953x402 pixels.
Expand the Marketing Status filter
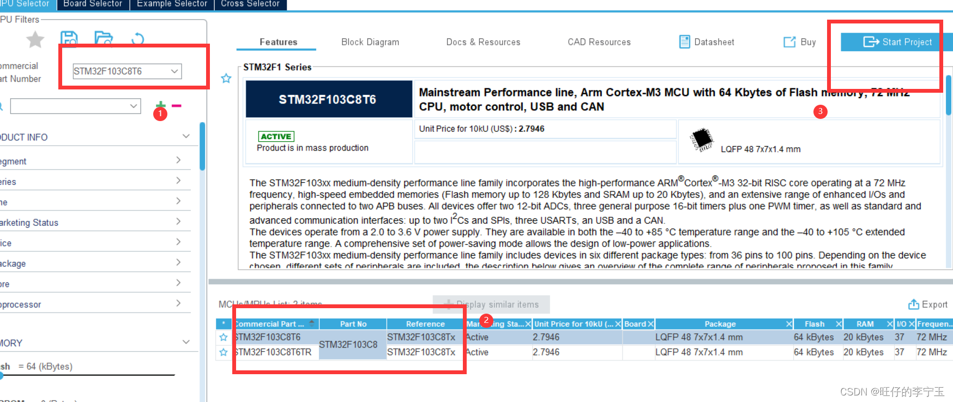click(x=178, y=221)
